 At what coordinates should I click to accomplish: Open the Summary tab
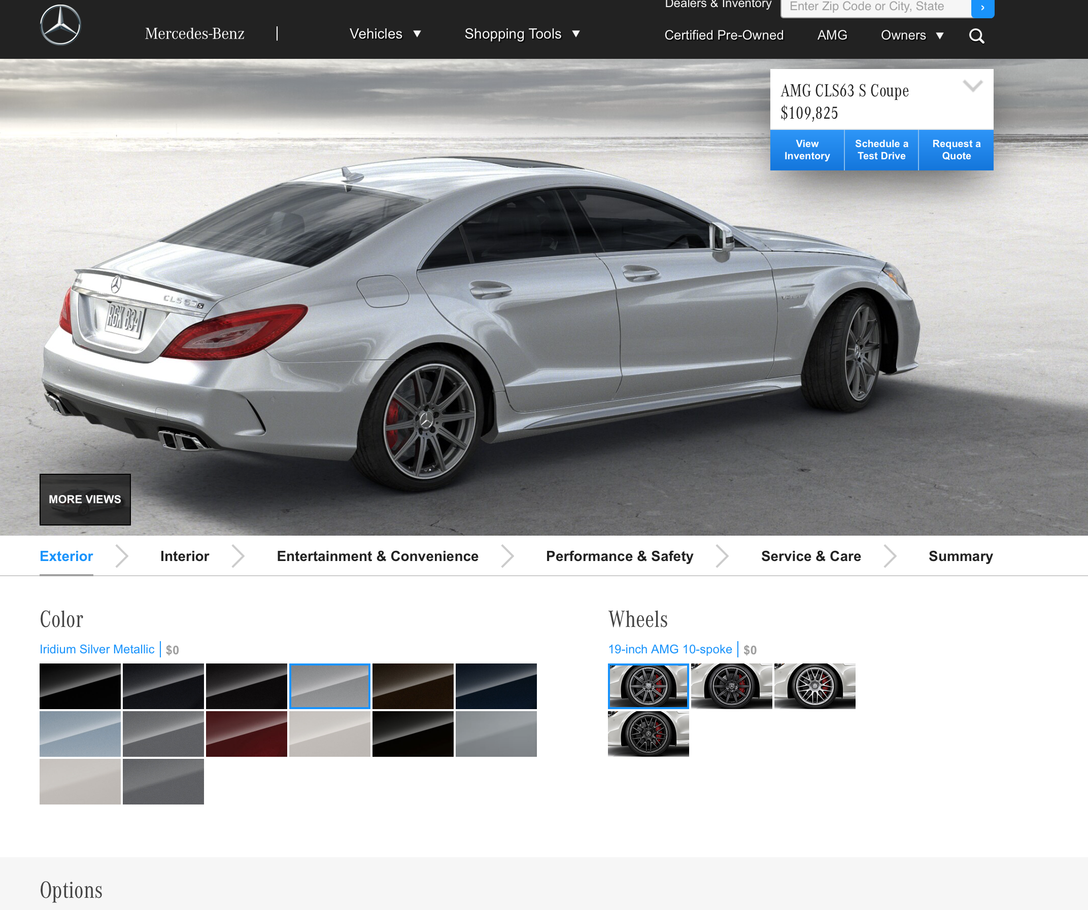961,556
